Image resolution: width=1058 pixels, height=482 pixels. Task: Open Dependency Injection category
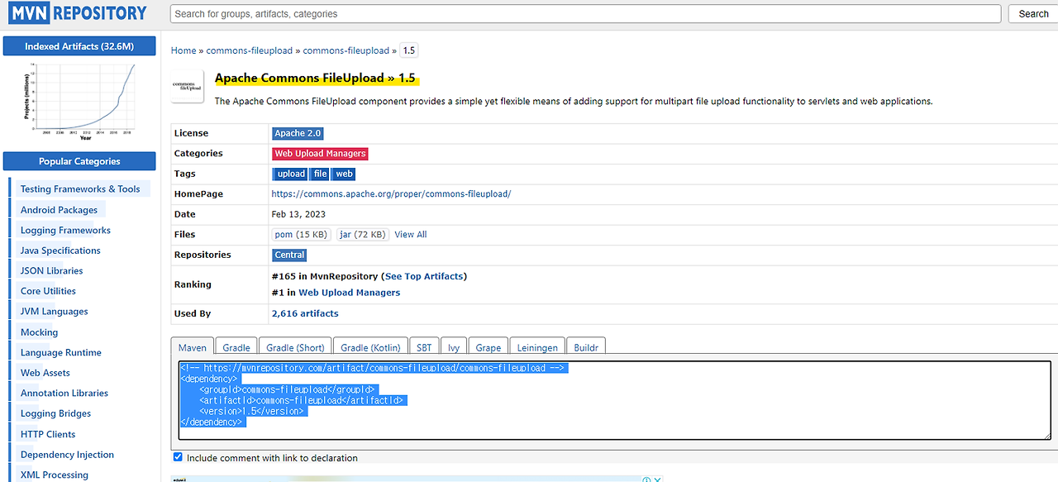point(67,455)
